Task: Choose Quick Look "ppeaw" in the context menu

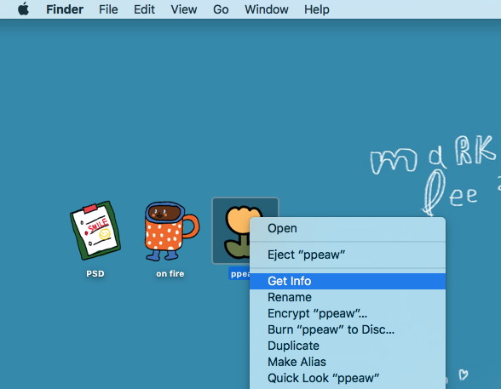Action: click(348, 378)
